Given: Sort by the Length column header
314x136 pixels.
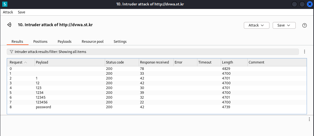Looking at the screenshot, I should 234,63.
